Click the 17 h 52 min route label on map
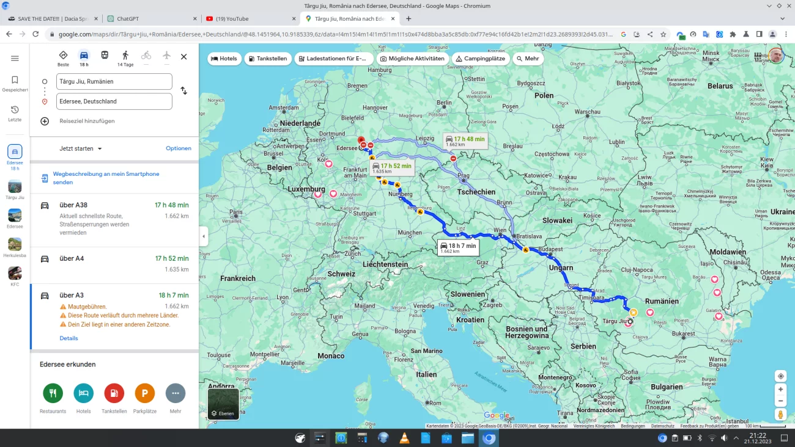 (x=392, y=168)
